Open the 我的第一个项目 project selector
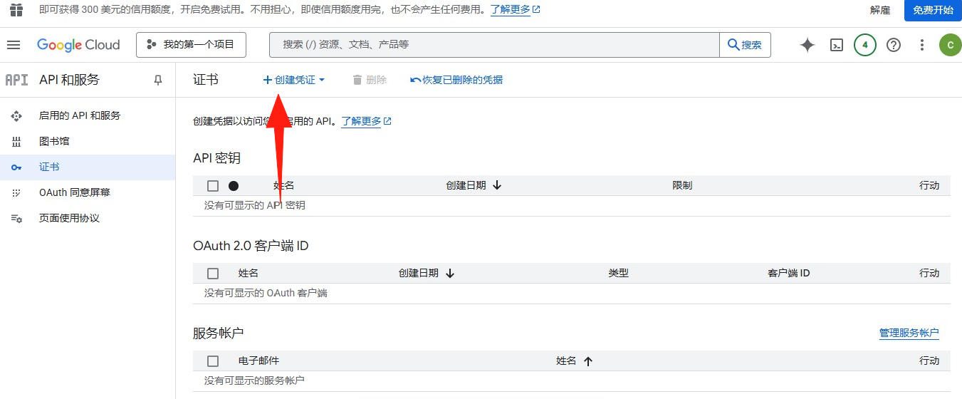 [191, 45]
